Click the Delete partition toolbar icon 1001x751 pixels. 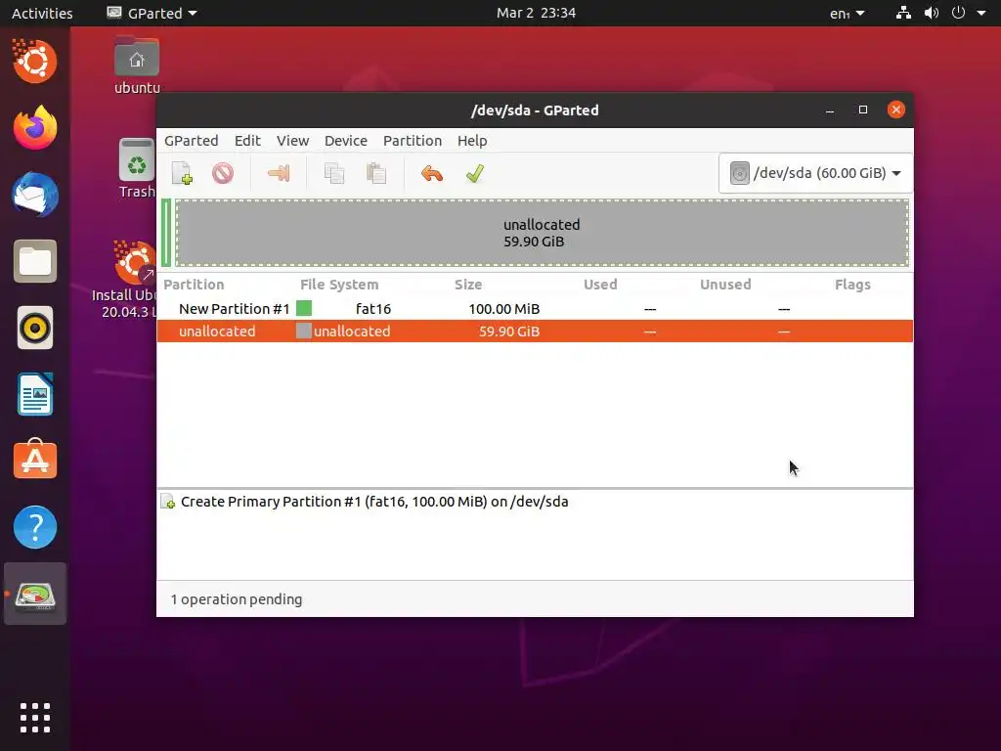click(x=223, y=173)
